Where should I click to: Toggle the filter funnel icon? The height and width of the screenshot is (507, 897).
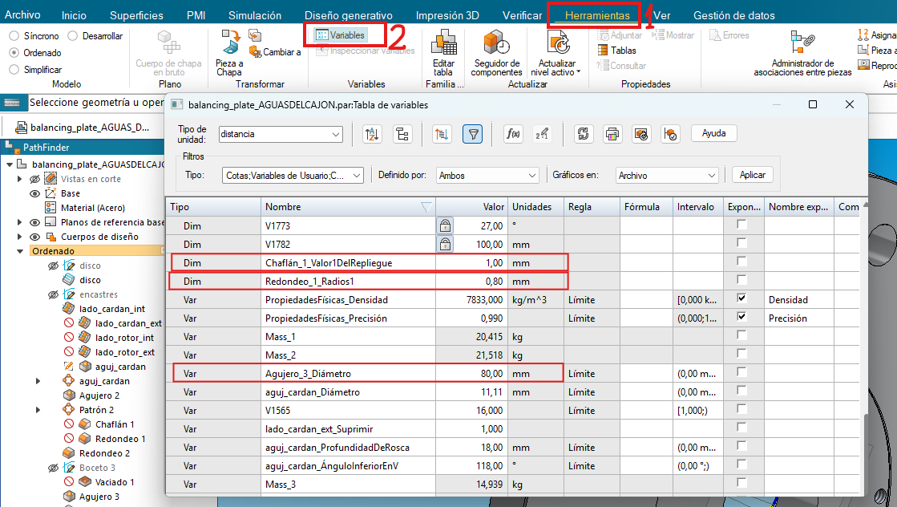coord(473,134)
